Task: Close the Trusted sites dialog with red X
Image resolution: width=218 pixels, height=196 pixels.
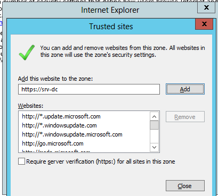Action: point(204,24)
